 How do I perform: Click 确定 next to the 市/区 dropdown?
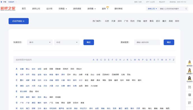[89, 42]
